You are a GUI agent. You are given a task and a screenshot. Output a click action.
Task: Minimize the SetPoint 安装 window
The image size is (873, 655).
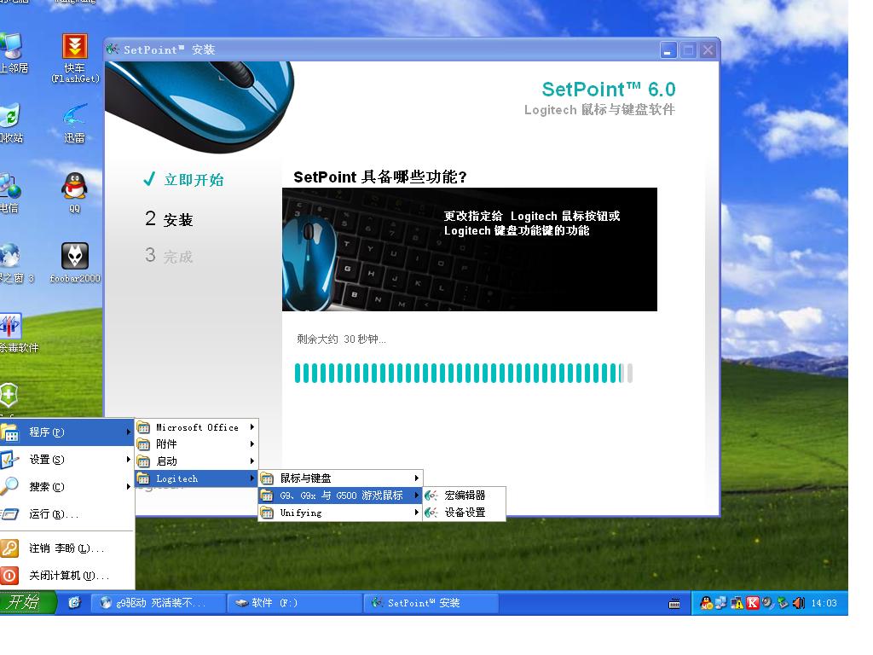pyautogui.click(x=668, y=50)
